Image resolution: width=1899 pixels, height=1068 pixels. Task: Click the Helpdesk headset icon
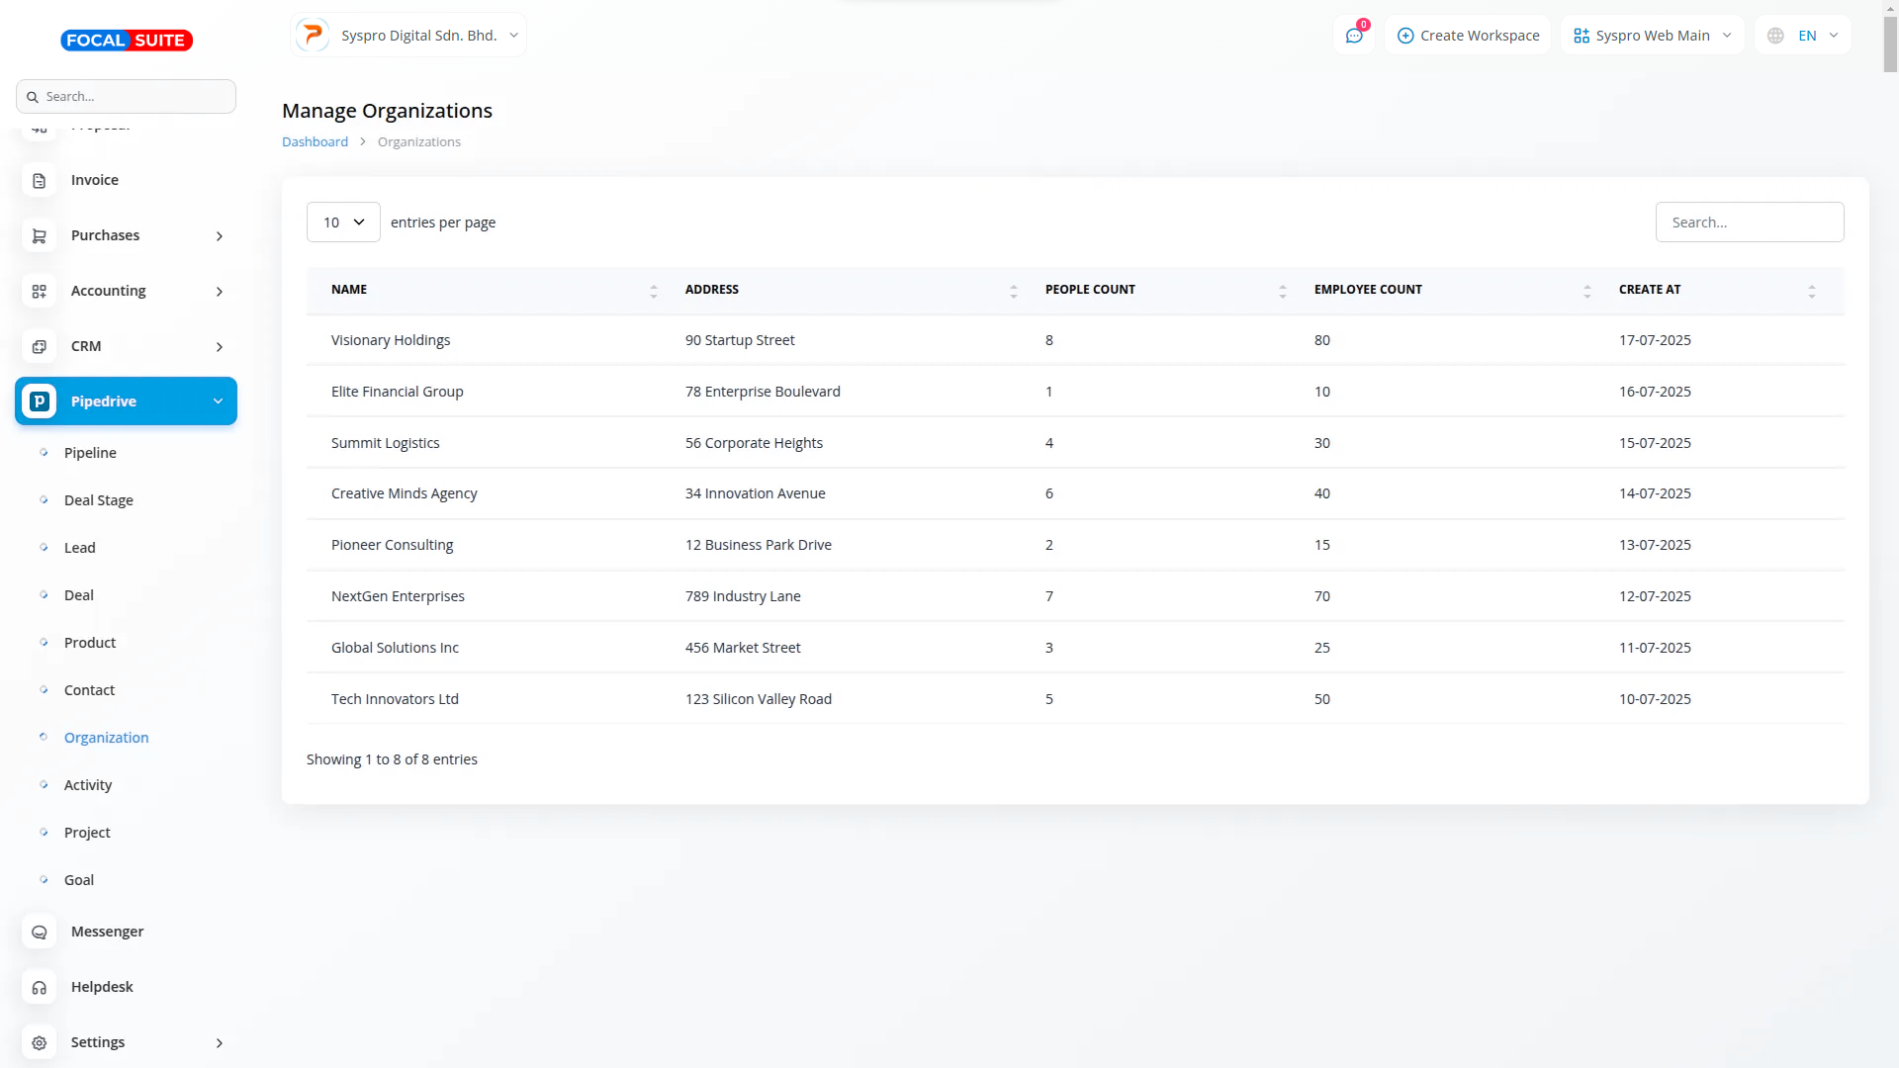pos(40,988)
